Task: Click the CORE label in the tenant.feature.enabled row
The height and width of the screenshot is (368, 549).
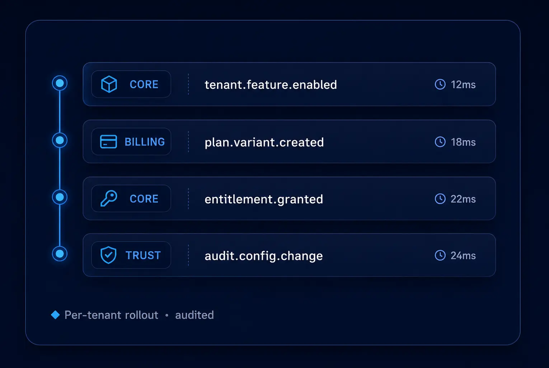Action: 144,84
